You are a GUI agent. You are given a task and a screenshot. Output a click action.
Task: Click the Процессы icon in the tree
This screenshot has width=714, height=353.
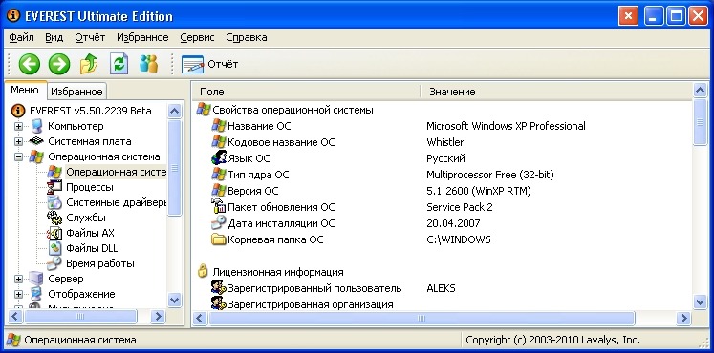[54, 187]
